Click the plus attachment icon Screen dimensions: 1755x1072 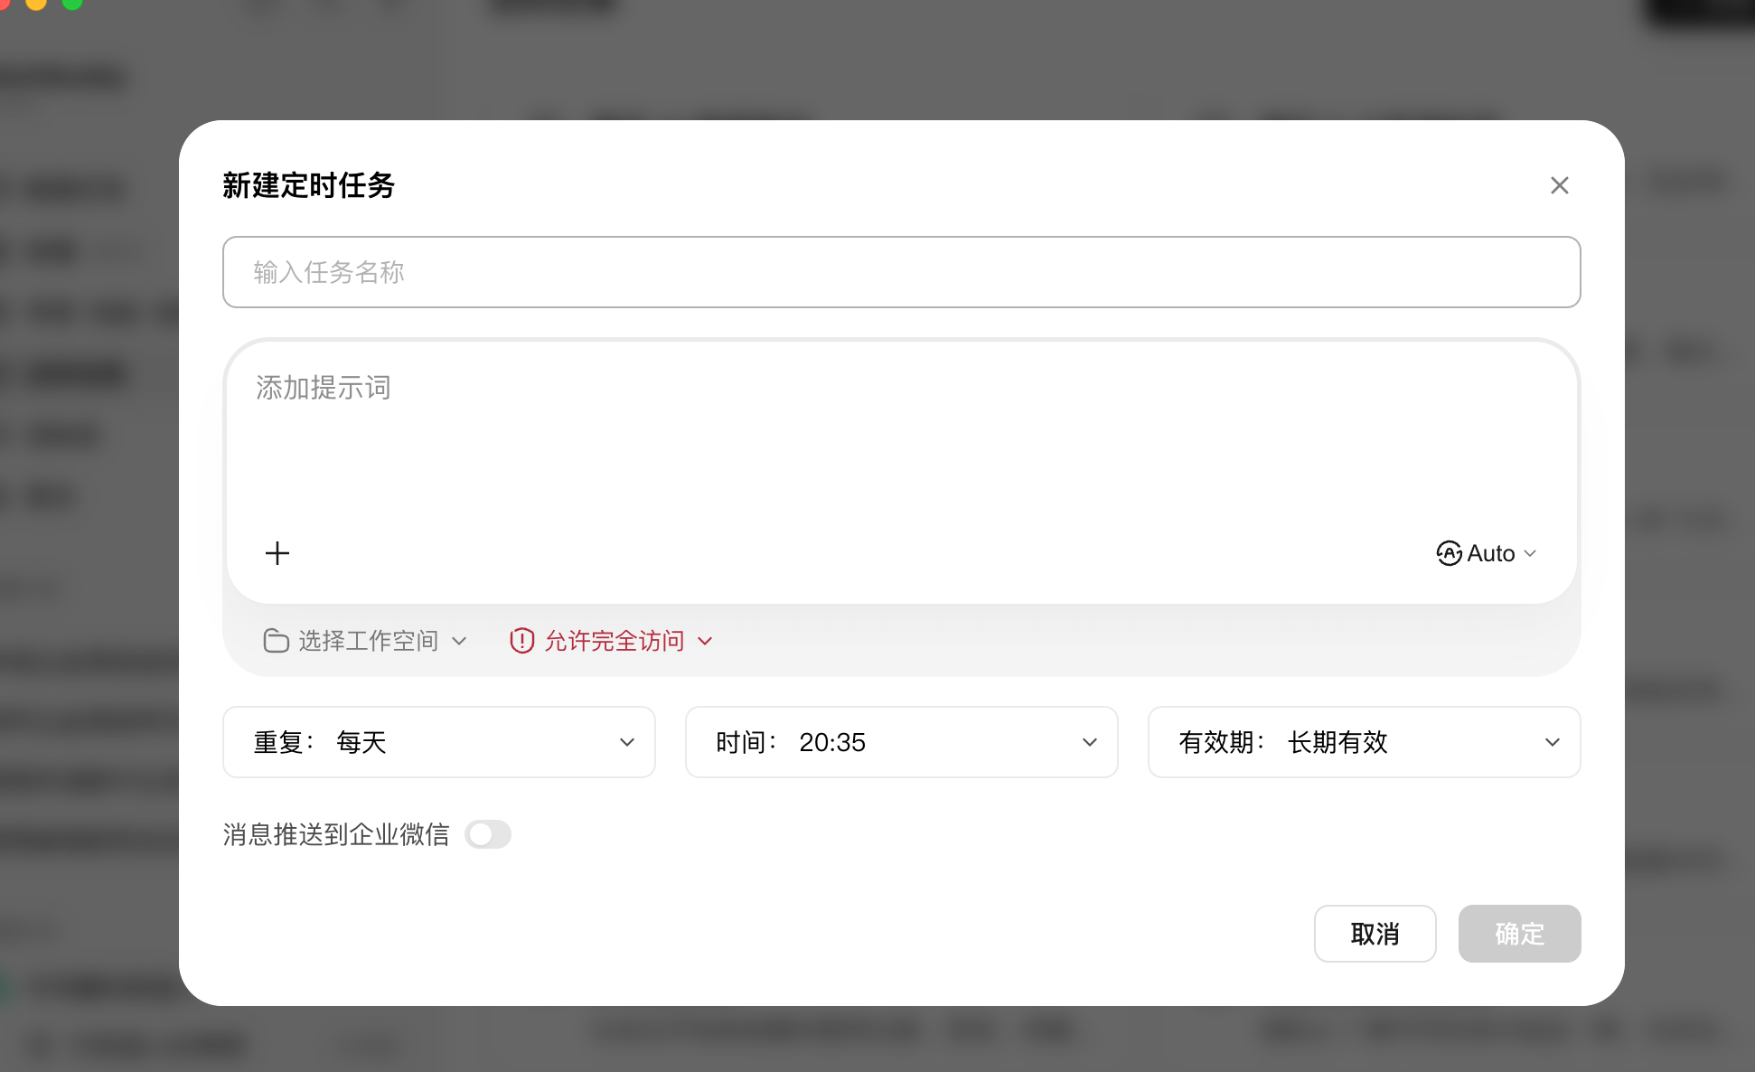pos(277,553)
